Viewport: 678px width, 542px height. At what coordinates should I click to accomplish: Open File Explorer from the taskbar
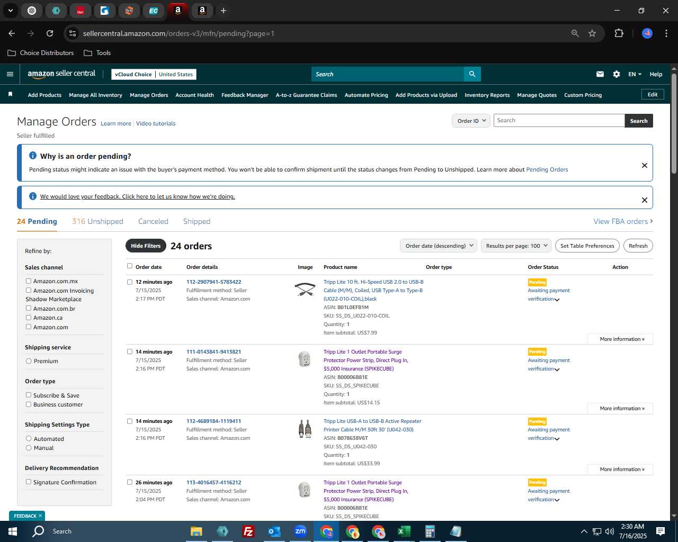point(197,531)
